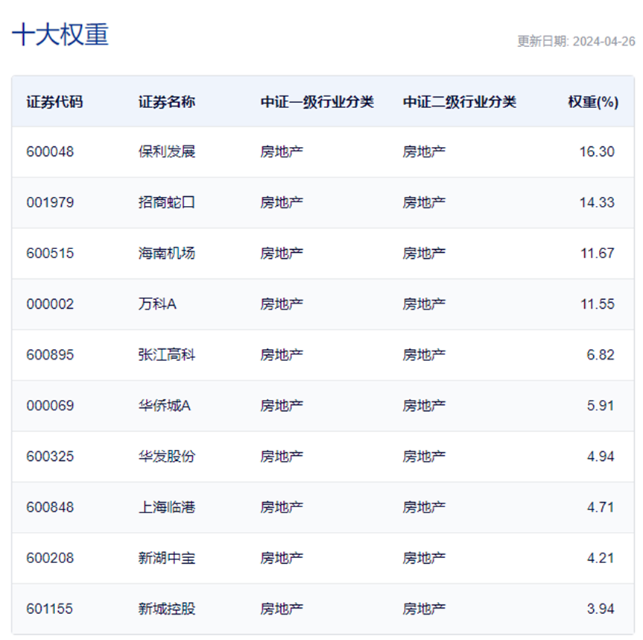Click the 证券名称 column header
Screen dimensions: 643x640
(166, 101)
